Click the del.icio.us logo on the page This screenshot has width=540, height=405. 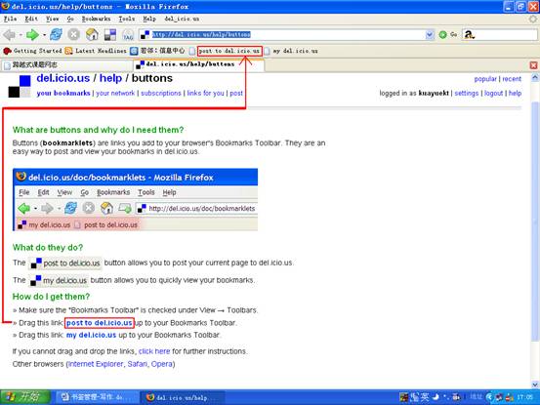[20, 86]
